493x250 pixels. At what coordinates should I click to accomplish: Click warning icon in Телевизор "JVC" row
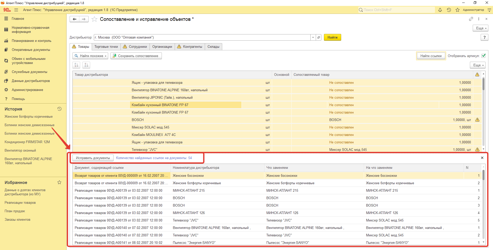pos(477,150)
